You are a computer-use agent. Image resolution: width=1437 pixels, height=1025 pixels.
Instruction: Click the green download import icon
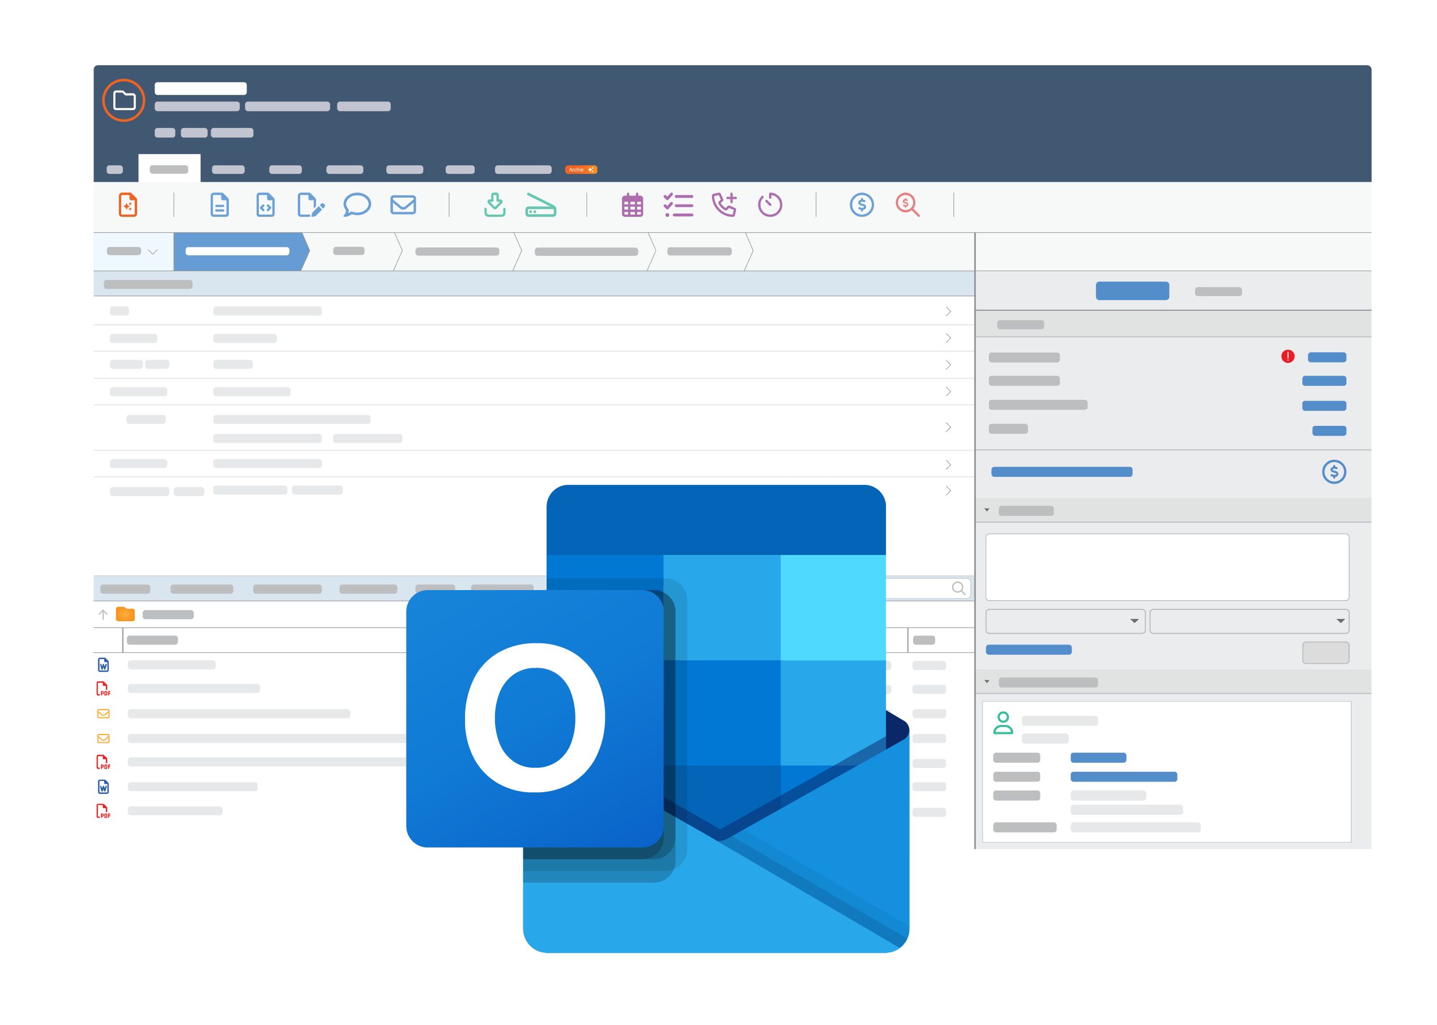pyautogui.click(x=494, y=205)
